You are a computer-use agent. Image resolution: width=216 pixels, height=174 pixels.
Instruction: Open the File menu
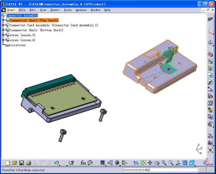(22, 10)
